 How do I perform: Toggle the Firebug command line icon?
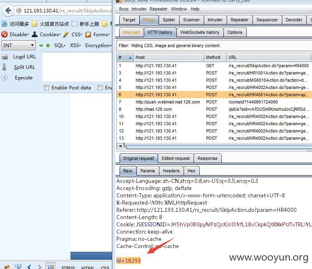point(51,266)
